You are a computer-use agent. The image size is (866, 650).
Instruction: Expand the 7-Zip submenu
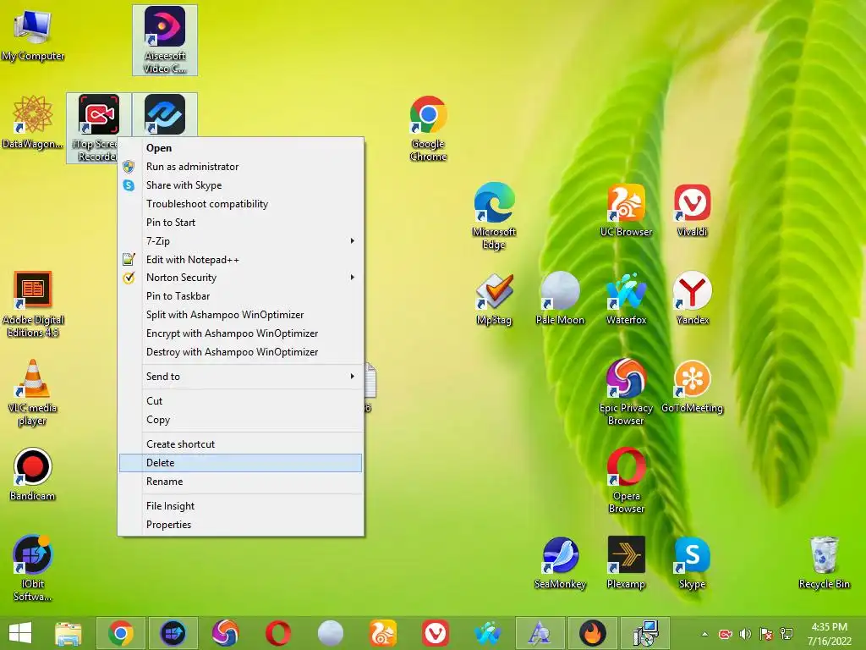pos(241,241)
